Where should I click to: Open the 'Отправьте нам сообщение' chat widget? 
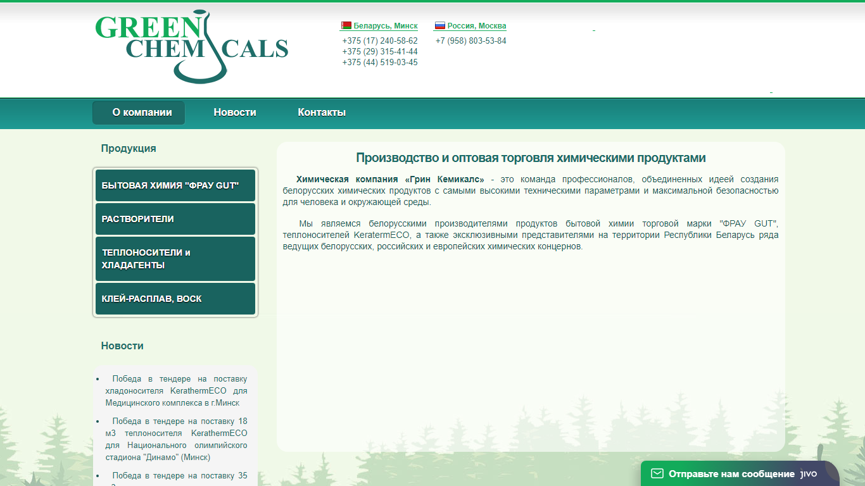[x=740, y=473]
